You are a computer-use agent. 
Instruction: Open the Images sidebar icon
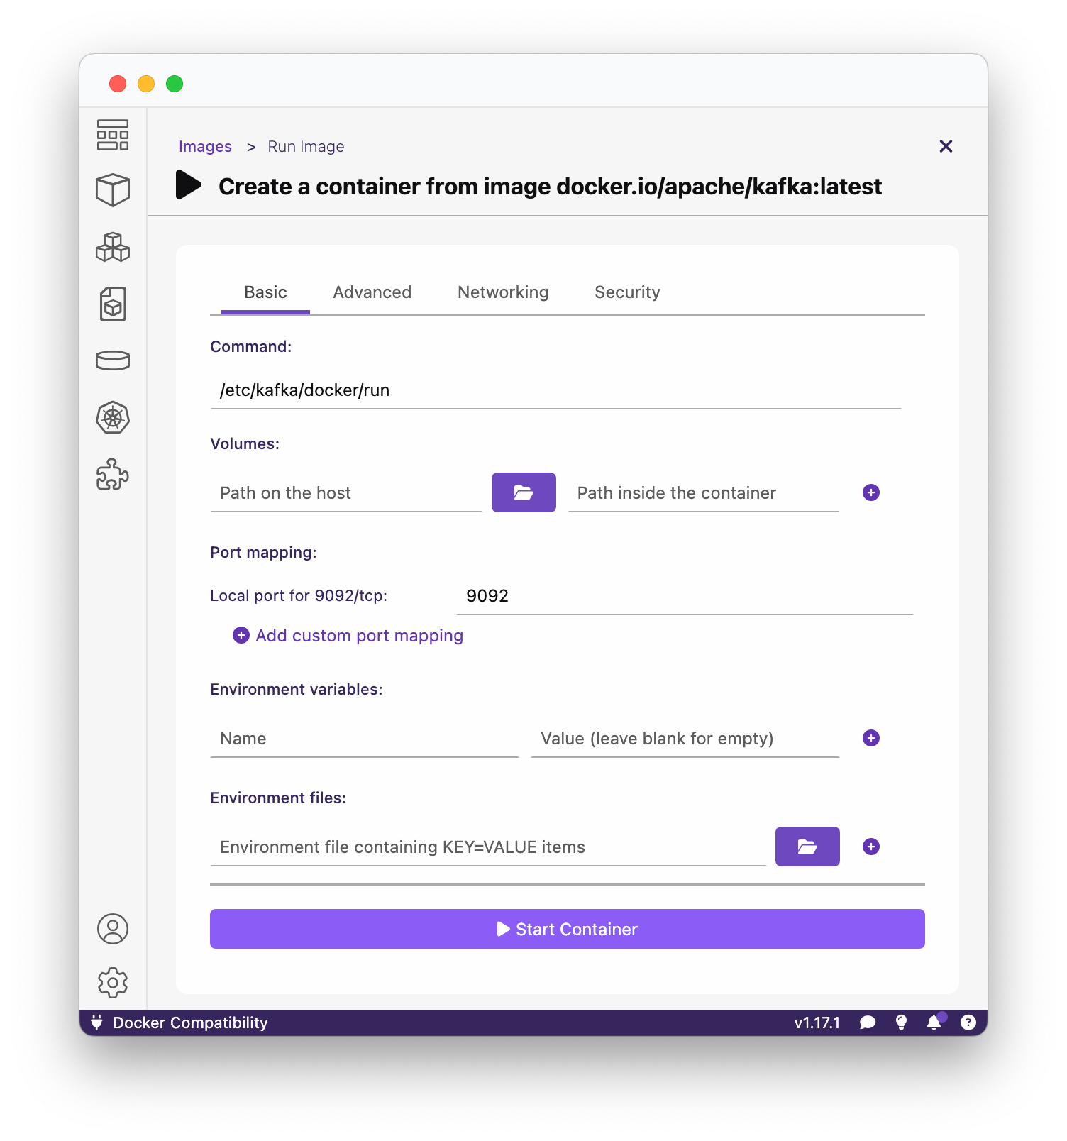click(x=113, y=304)
